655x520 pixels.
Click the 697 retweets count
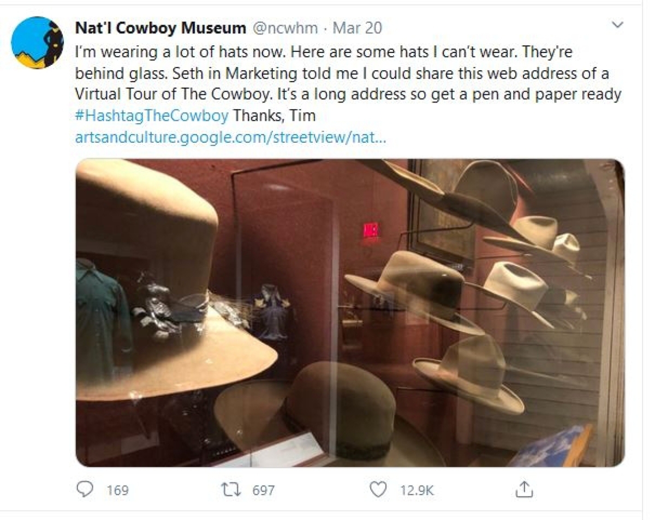point(263,490)
